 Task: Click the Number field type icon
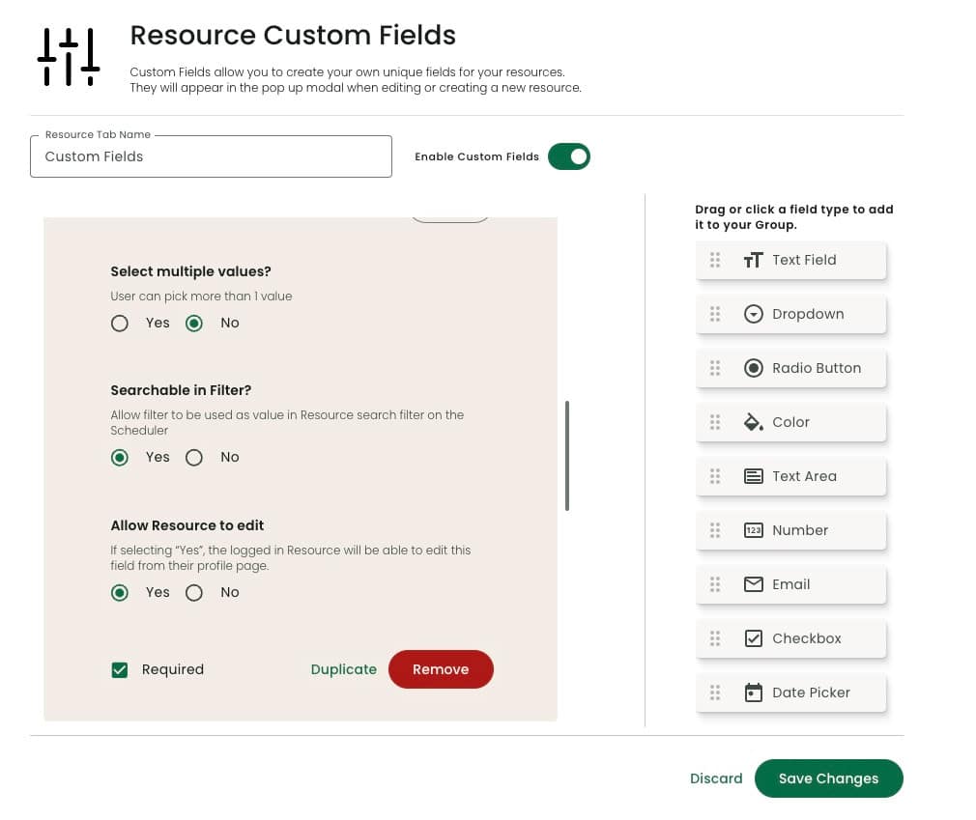[754, 530]
